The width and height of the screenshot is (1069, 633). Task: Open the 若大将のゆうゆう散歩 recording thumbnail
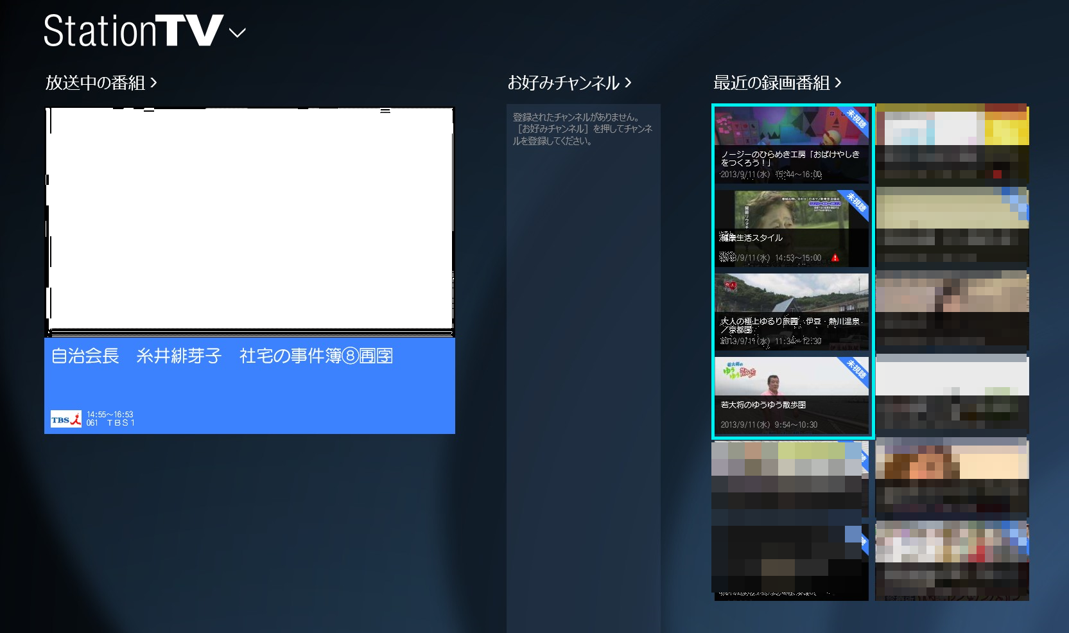click(x=792, y=395)
